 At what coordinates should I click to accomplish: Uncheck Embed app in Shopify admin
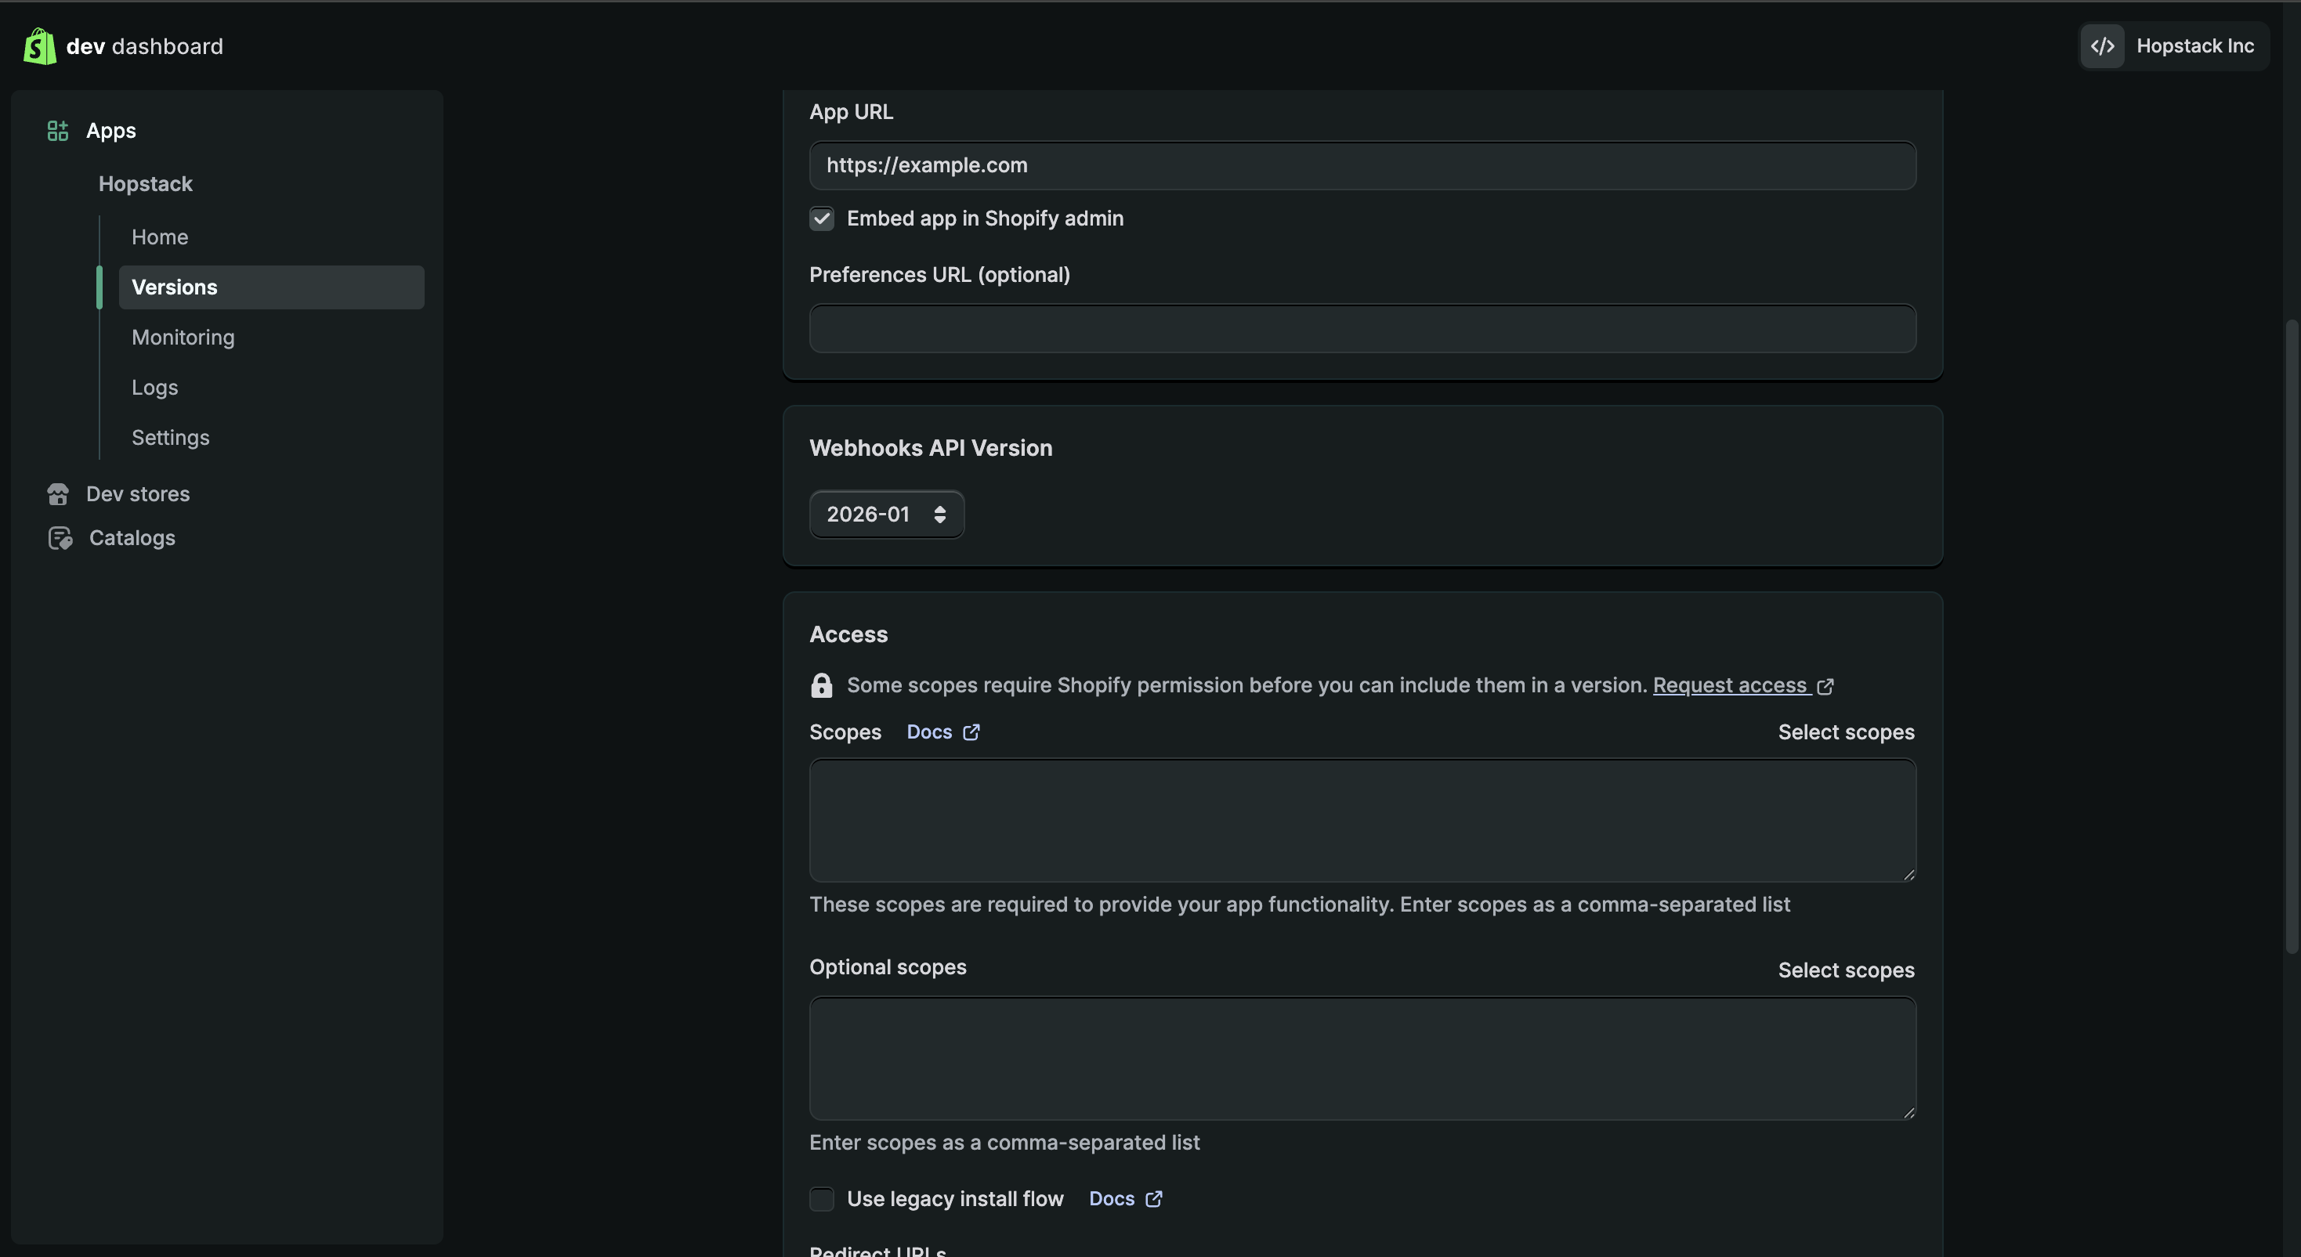821,219
